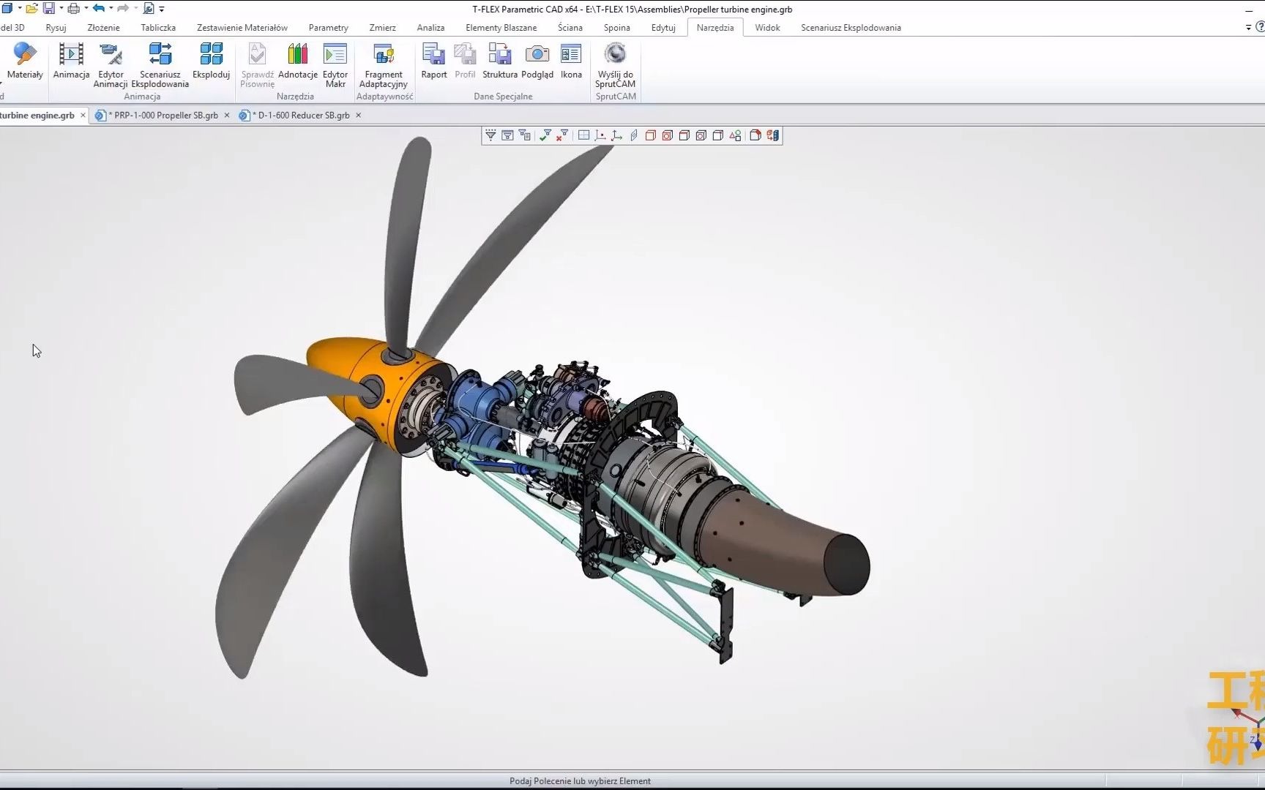Click the new 3D model cube icon
The width and height of the screenshot is (1265, 790).
[x=7, y=9]
